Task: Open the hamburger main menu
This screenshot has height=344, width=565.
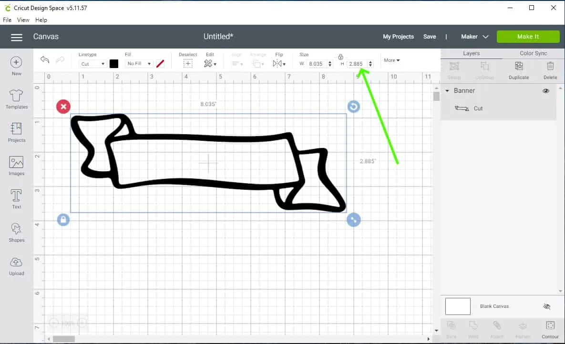Action: (17, 37)
